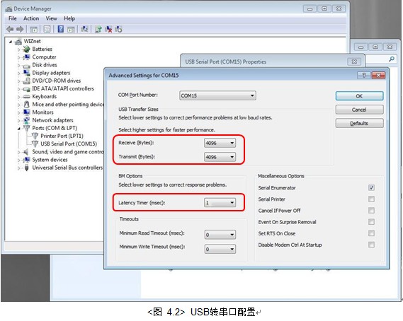This screenshot has height=321, width=403.
Task: Select the Computer tree label
Action: point(44,57)
